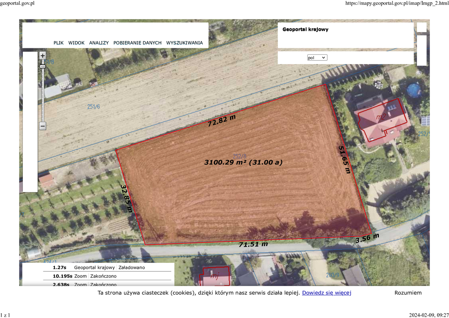The image size is (449, 318).
Task: Follow the 'Dowiedz się więcej' cookies link
Action: coord(326,293)
